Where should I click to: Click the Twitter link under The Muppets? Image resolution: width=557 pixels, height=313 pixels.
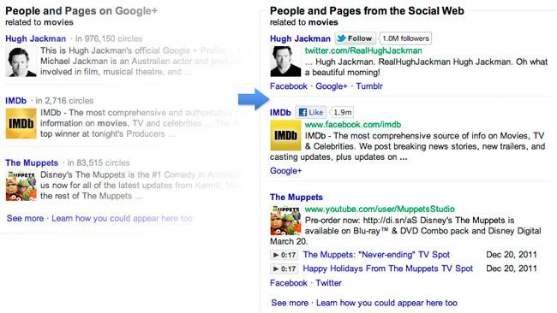click(328, 283)
